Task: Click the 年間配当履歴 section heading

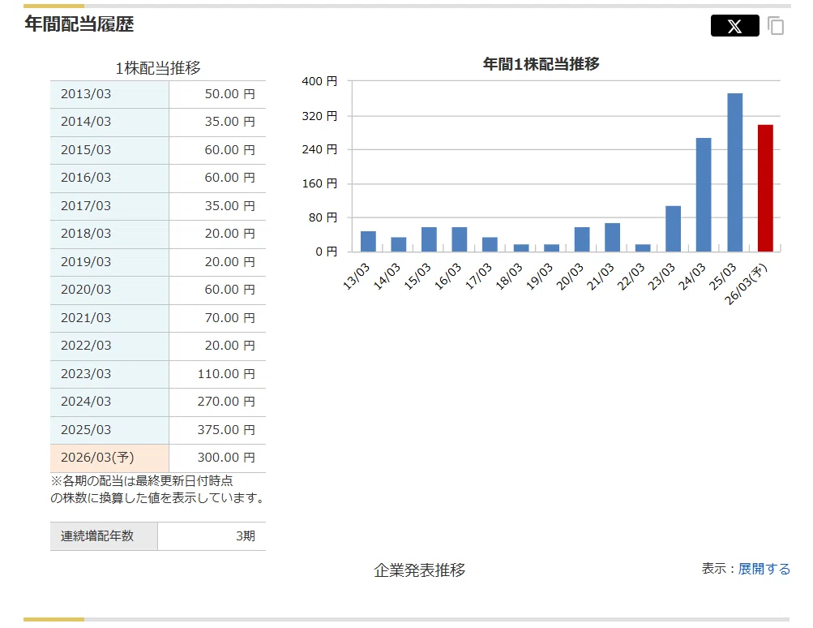Action: coord(79,24)
